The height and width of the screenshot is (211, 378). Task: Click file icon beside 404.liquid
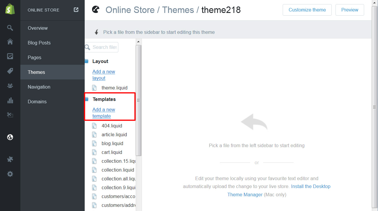[94, 126]
